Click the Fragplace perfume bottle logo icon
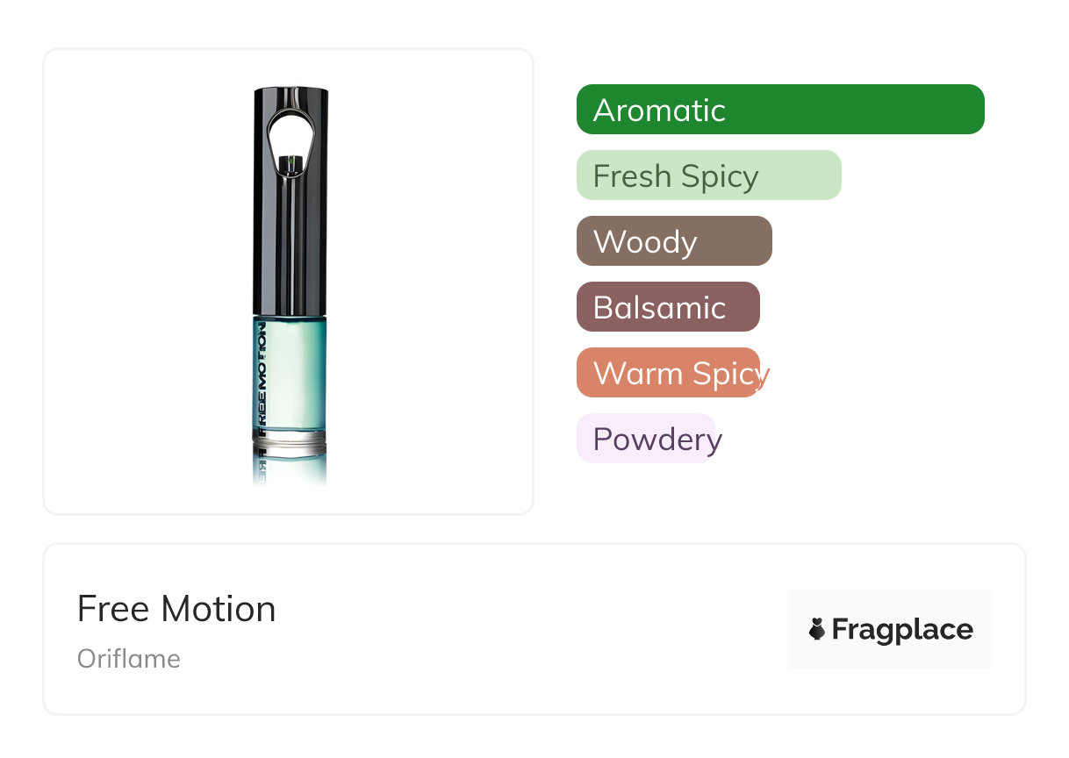This screenshot has height=758, width=1069. click(x=817, y=629)
